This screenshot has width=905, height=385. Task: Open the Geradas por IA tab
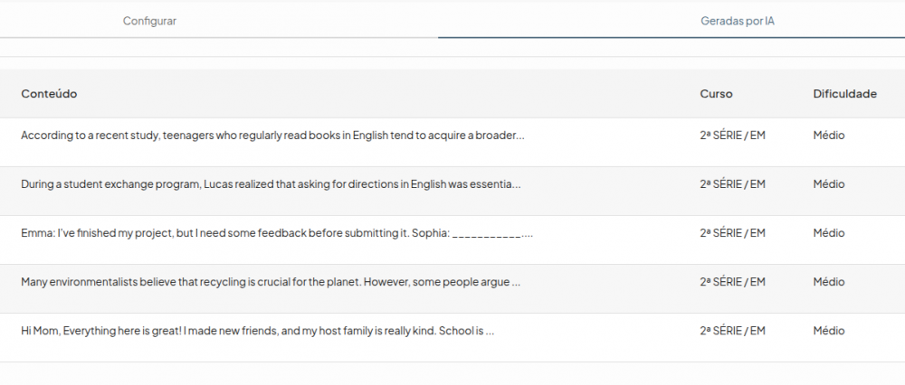tap(737, 21)
